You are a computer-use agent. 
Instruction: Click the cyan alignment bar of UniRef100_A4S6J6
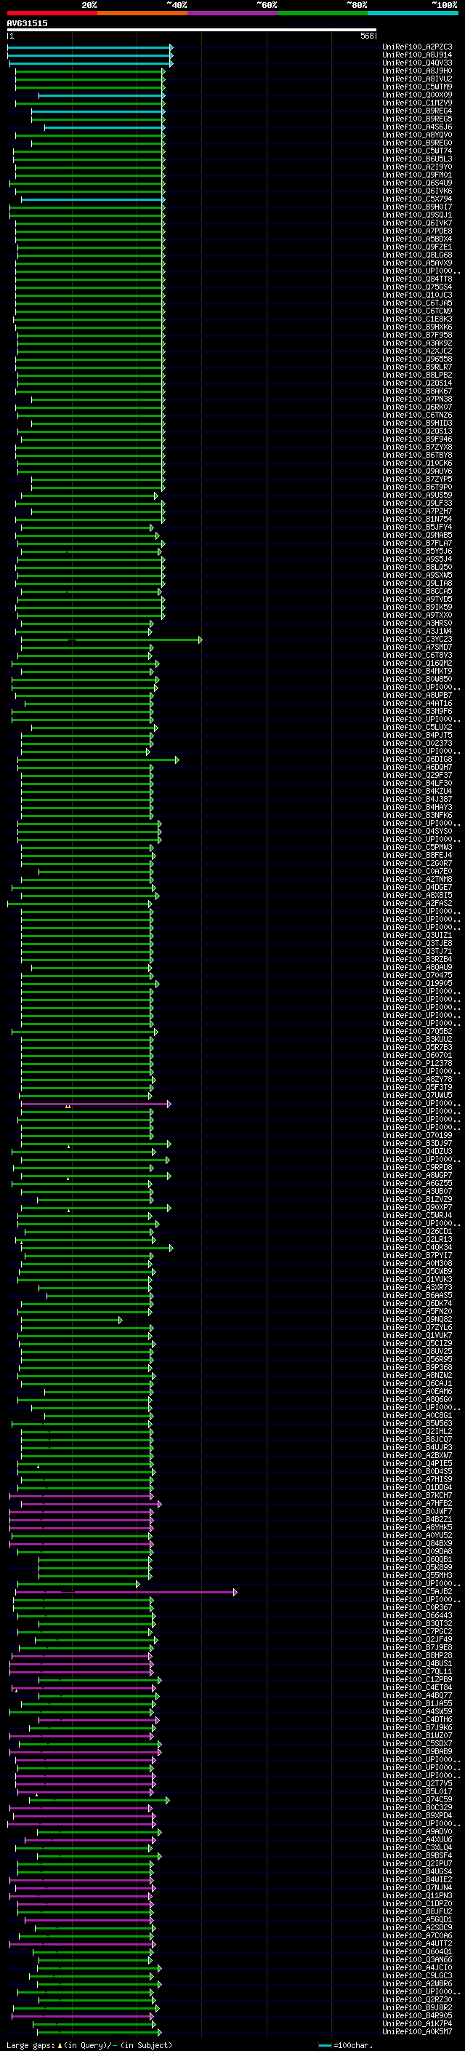(104, 127)
